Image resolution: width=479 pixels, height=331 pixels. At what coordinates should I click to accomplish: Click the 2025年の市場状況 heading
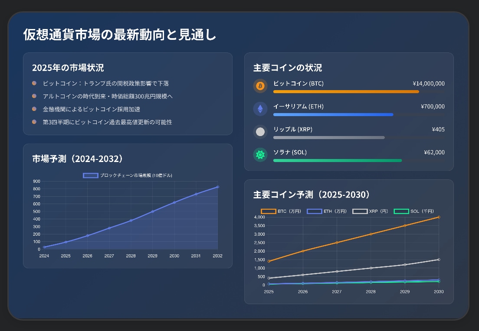(x=68, y=68)
